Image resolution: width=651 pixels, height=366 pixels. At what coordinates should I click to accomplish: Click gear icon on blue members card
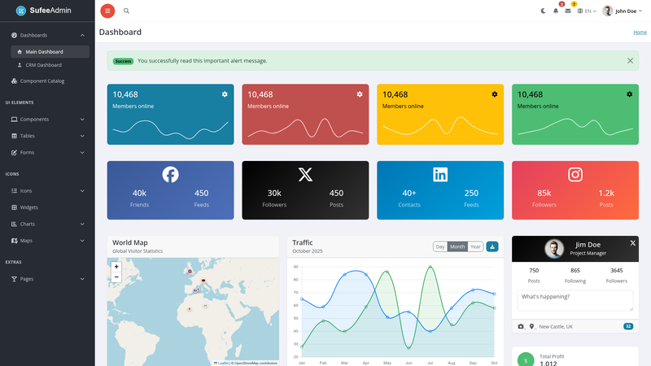(225, 94)
